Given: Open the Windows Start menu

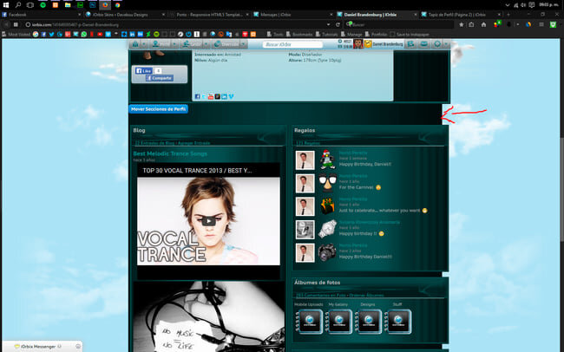Looking at the screenshot, I should (x=6, y=5).
